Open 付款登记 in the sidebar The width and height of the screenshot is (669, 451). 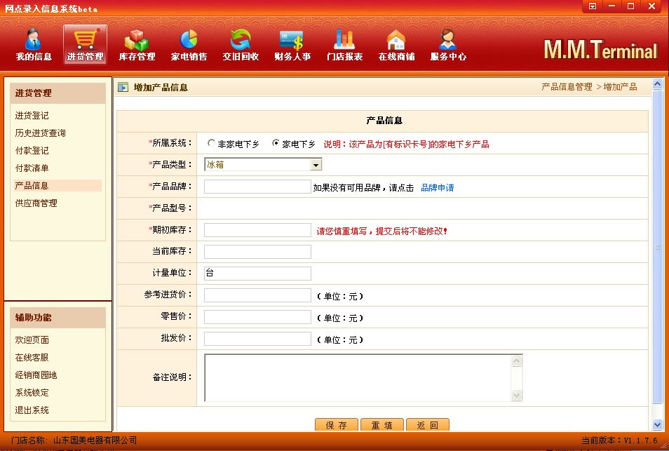(x=32, y=150)
